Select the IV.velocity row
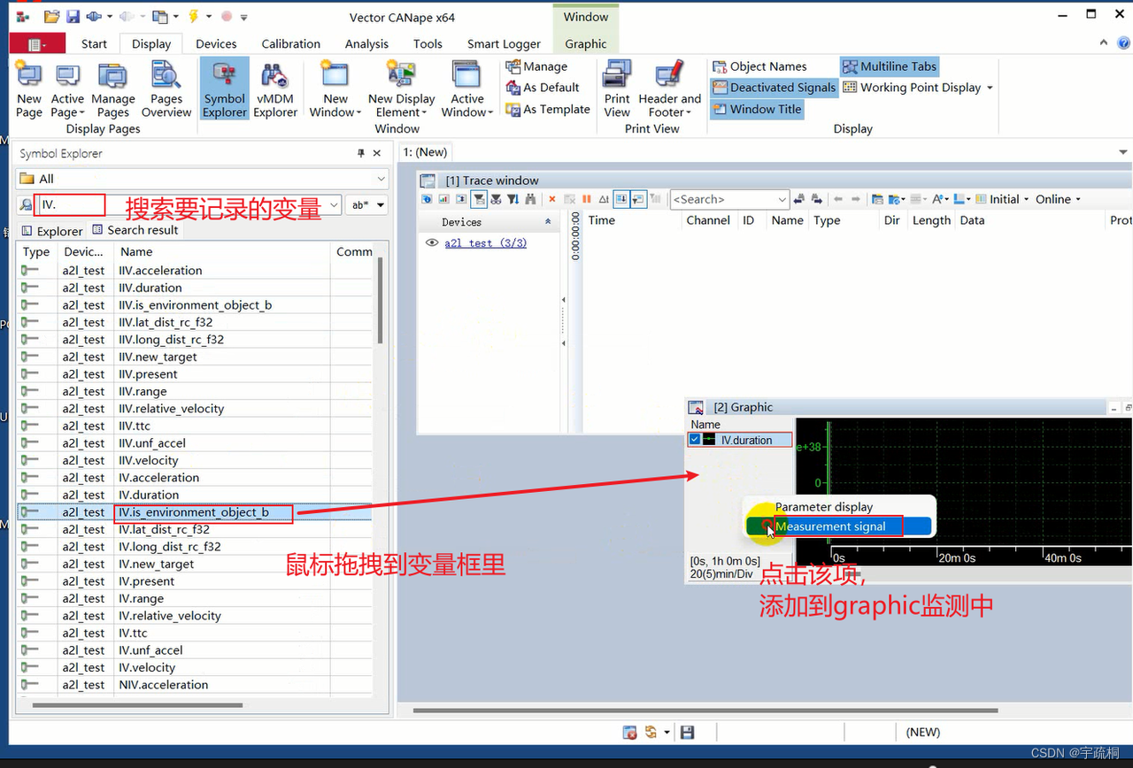This screenshot has width=1133, height=768. (x=195, y=668)
